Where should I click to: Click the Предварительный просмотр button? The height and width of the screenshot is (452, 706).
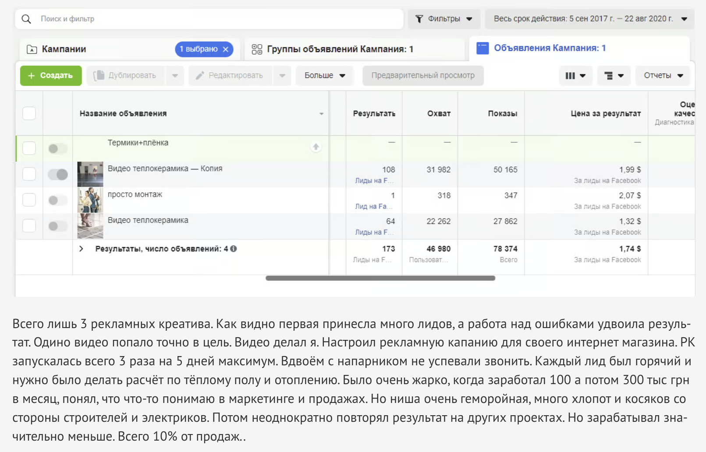tap(423, 75)
